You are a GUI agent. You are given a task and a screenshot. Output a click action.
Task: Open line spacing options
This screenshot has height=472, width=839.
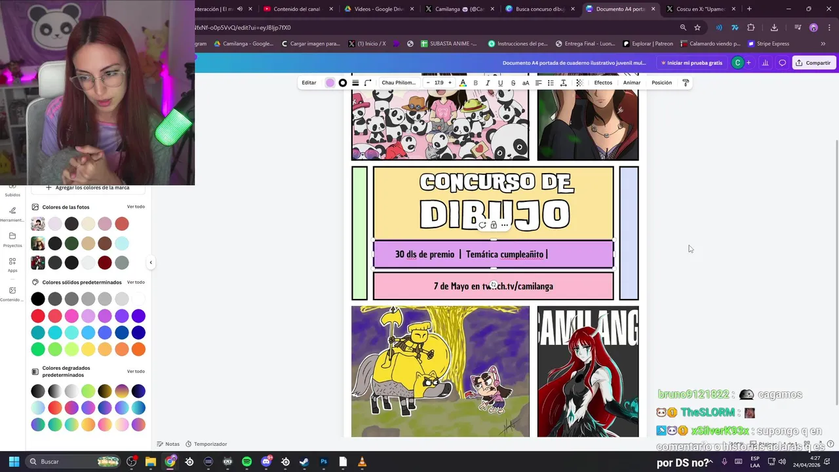point(563,83)
